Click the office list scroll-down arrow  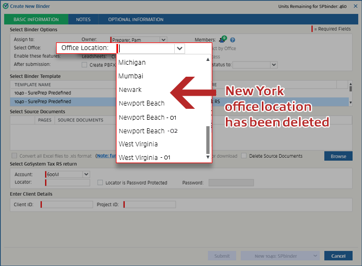(208, 157)
